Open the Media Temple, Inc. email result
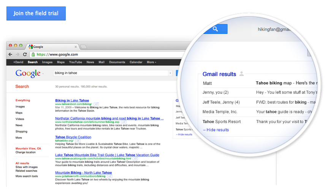325x196 pixels. [x=220, y=112]
